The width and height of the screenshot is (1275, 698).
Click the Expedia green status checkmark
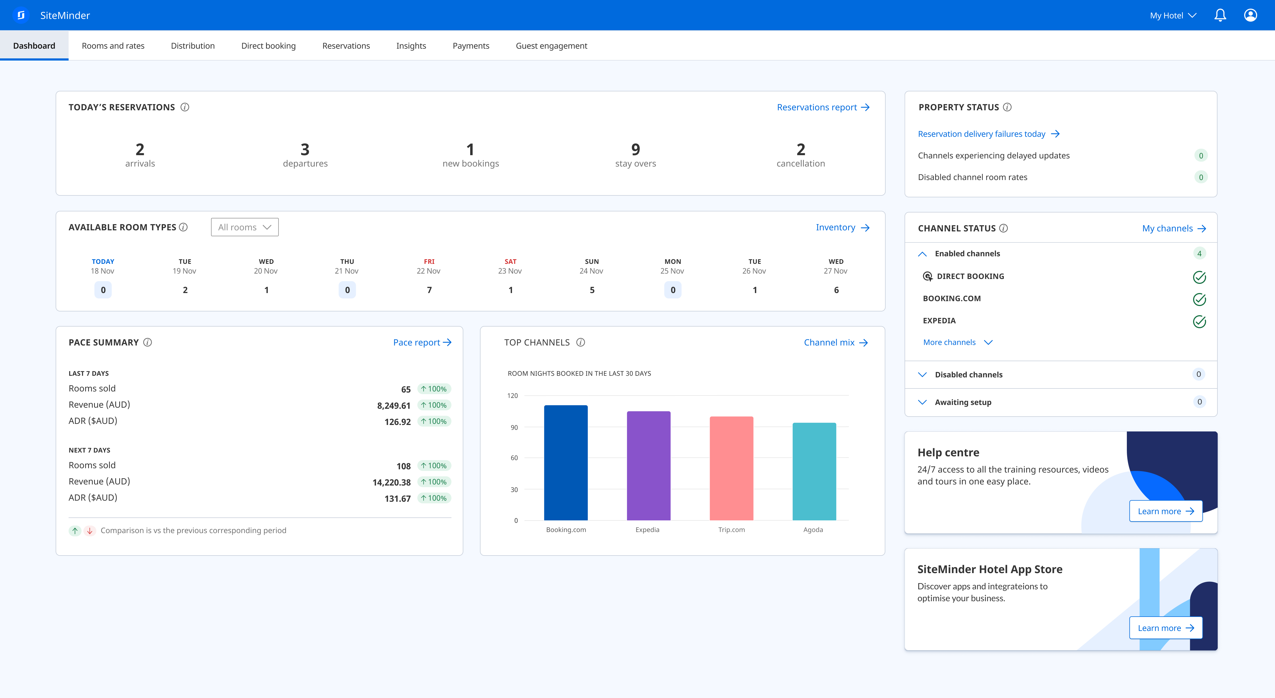(x=1199, y=321)
